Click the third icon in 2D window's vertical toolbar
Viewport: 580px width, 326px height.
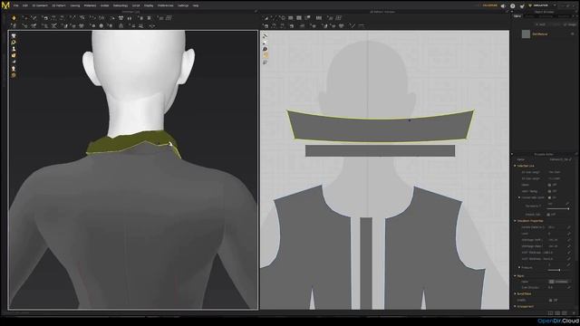coord(266,49)
